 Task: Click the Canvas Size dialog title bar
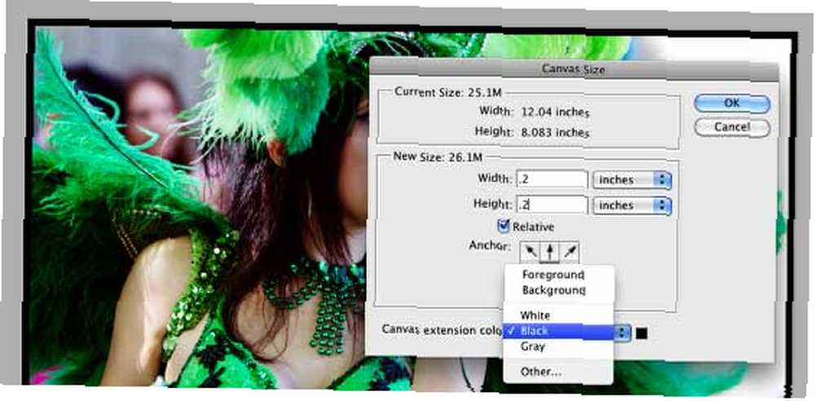click(573, 68)
